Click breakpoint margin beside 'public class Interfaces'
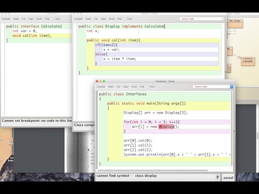259x194 pixels. (x=97, y=94)
